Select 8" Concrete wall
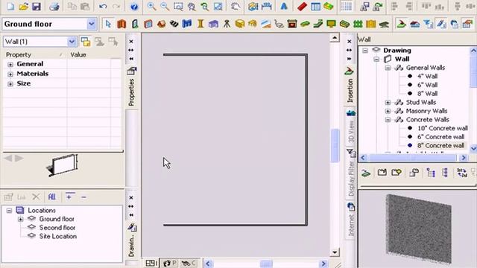The image size is (477, 268). tap(440, 146)
